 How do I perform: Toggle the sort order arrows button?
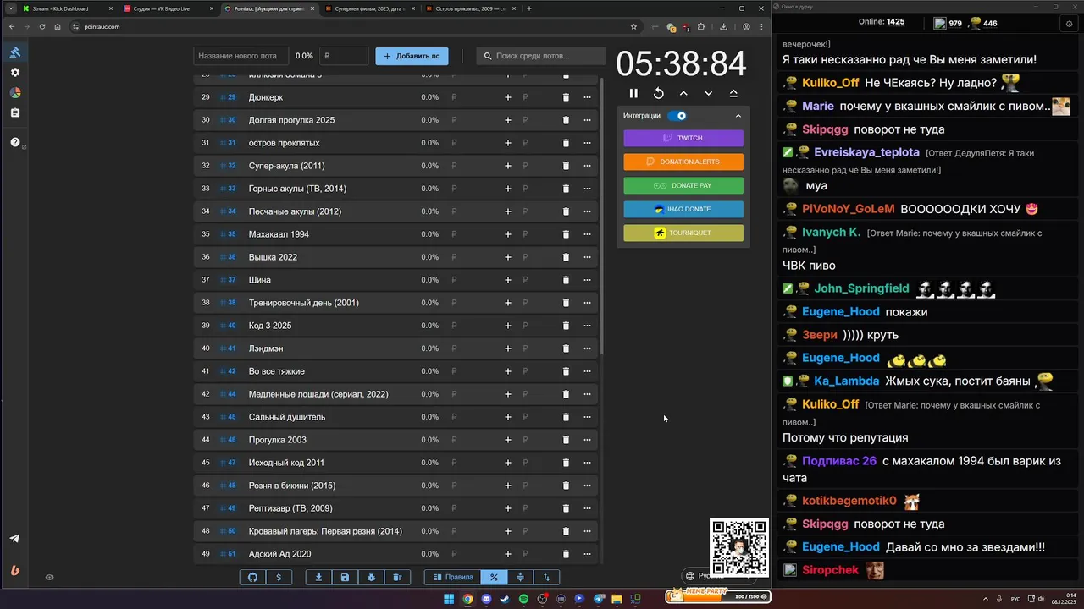pos(546,578)
